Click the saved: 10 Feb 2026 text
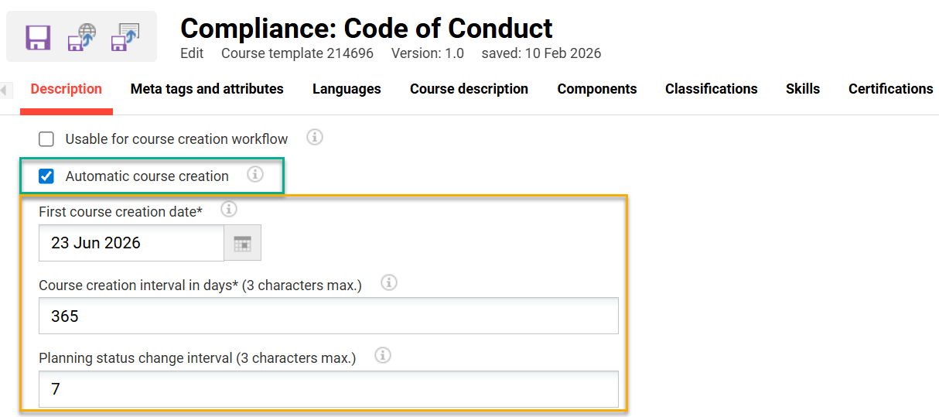Viewport: 939px width, 417px height. 541,53
